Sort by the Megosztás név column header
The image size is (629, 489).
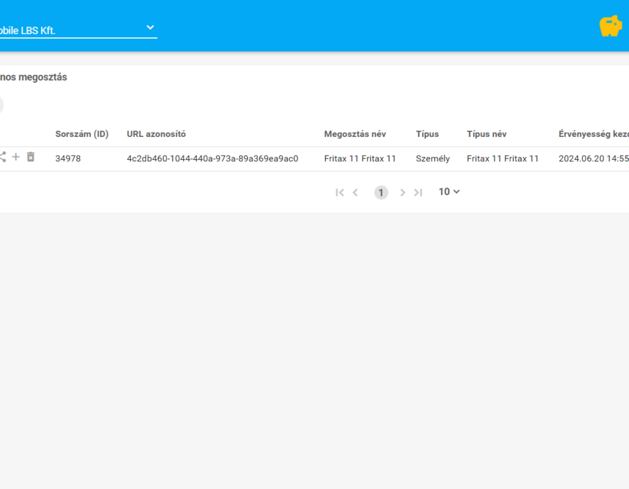coord(355,134)
